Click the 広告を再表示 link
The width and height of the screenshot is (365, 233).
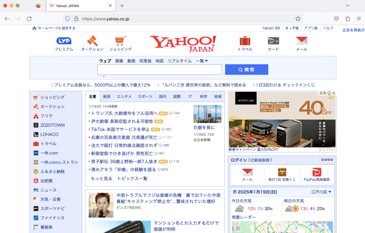353,30
